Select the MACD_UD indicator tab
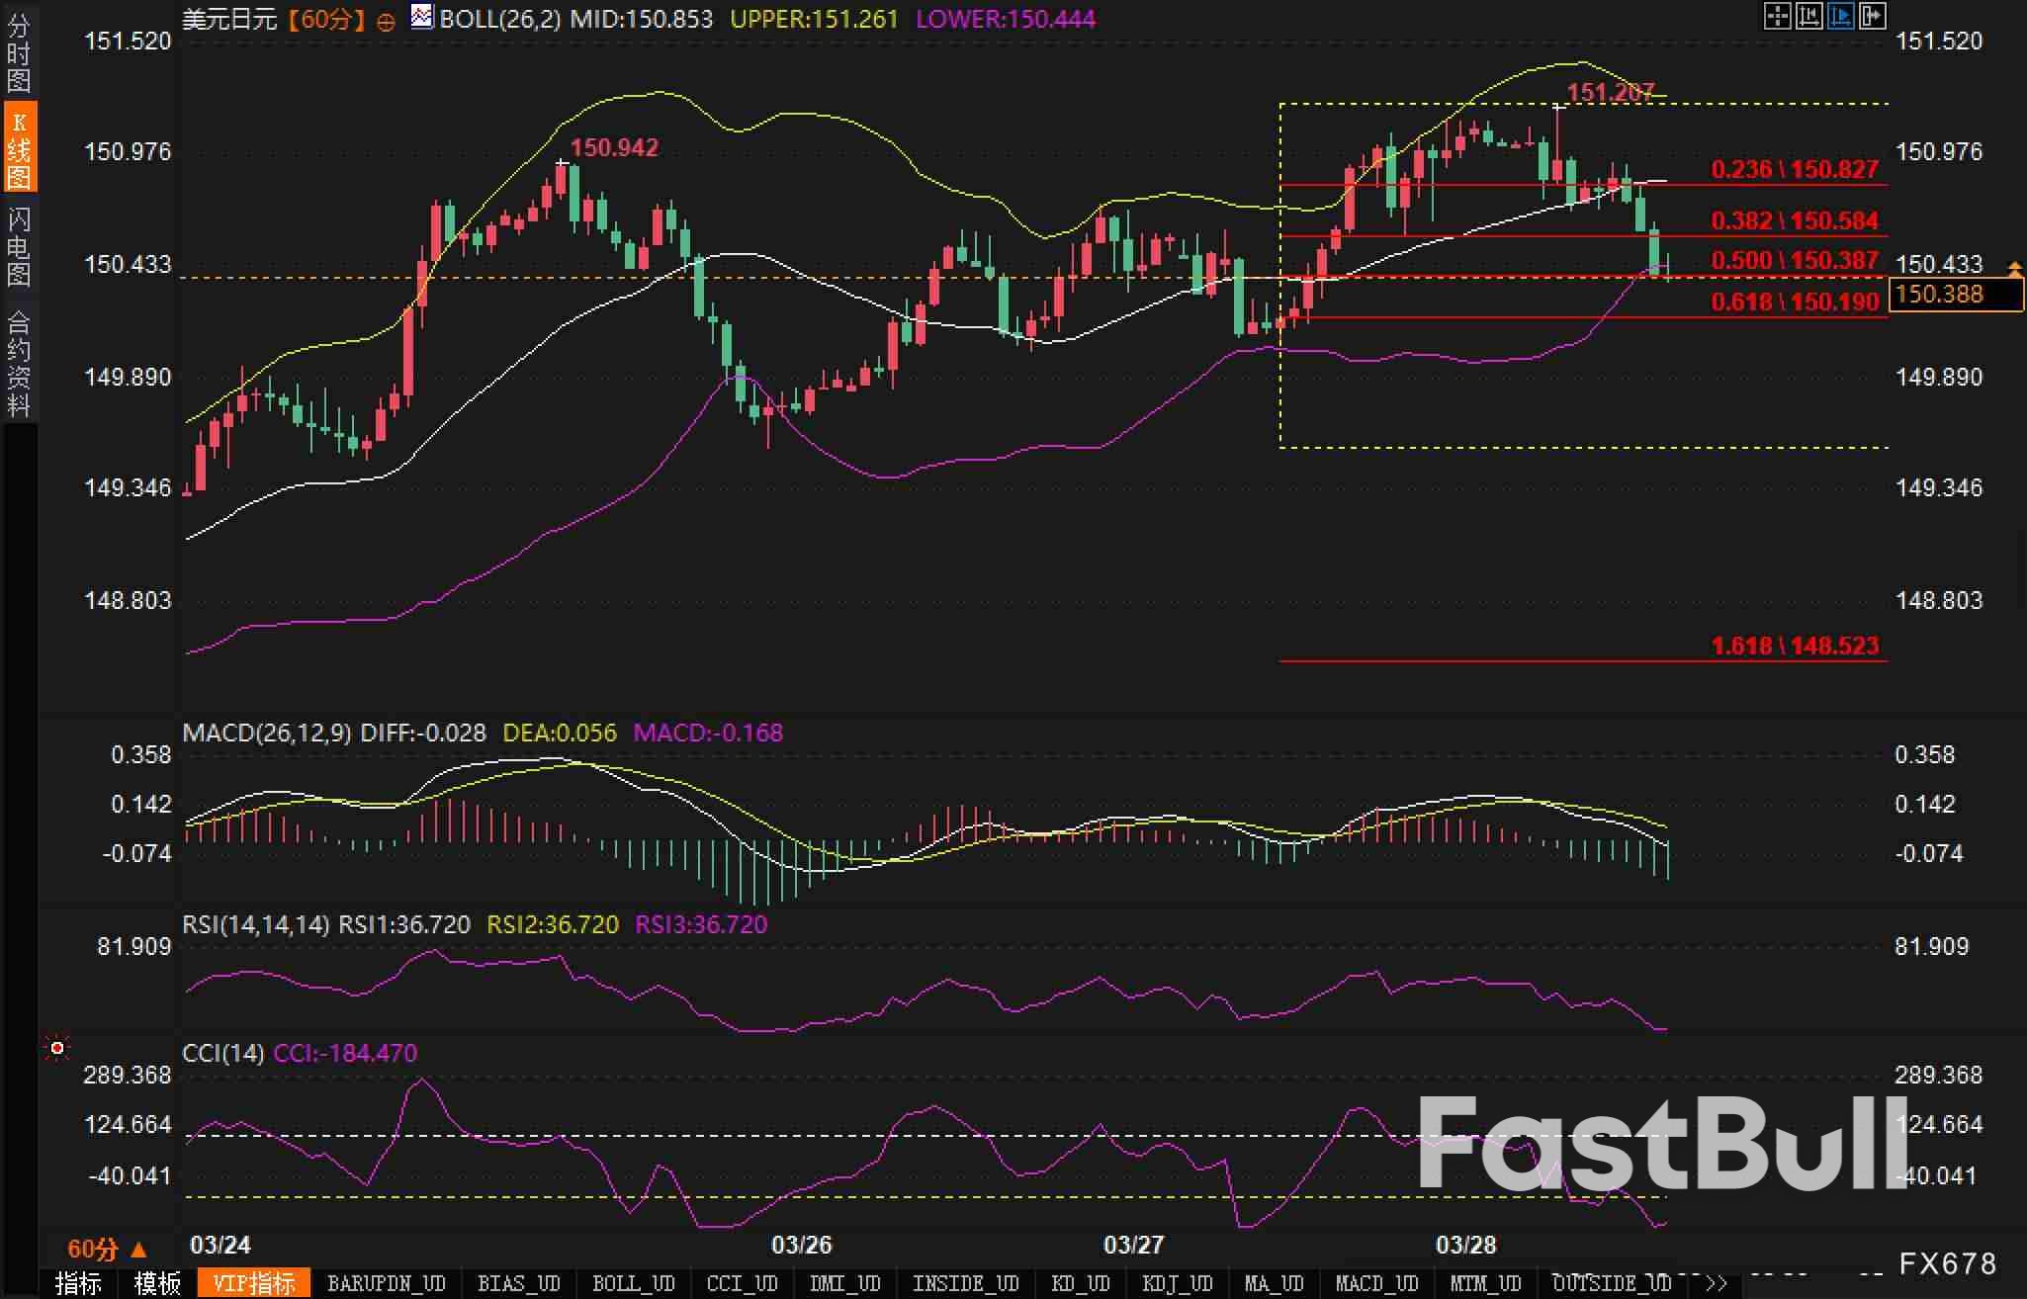This screenshot has width=2027, height=1299. point(1376,1283)
